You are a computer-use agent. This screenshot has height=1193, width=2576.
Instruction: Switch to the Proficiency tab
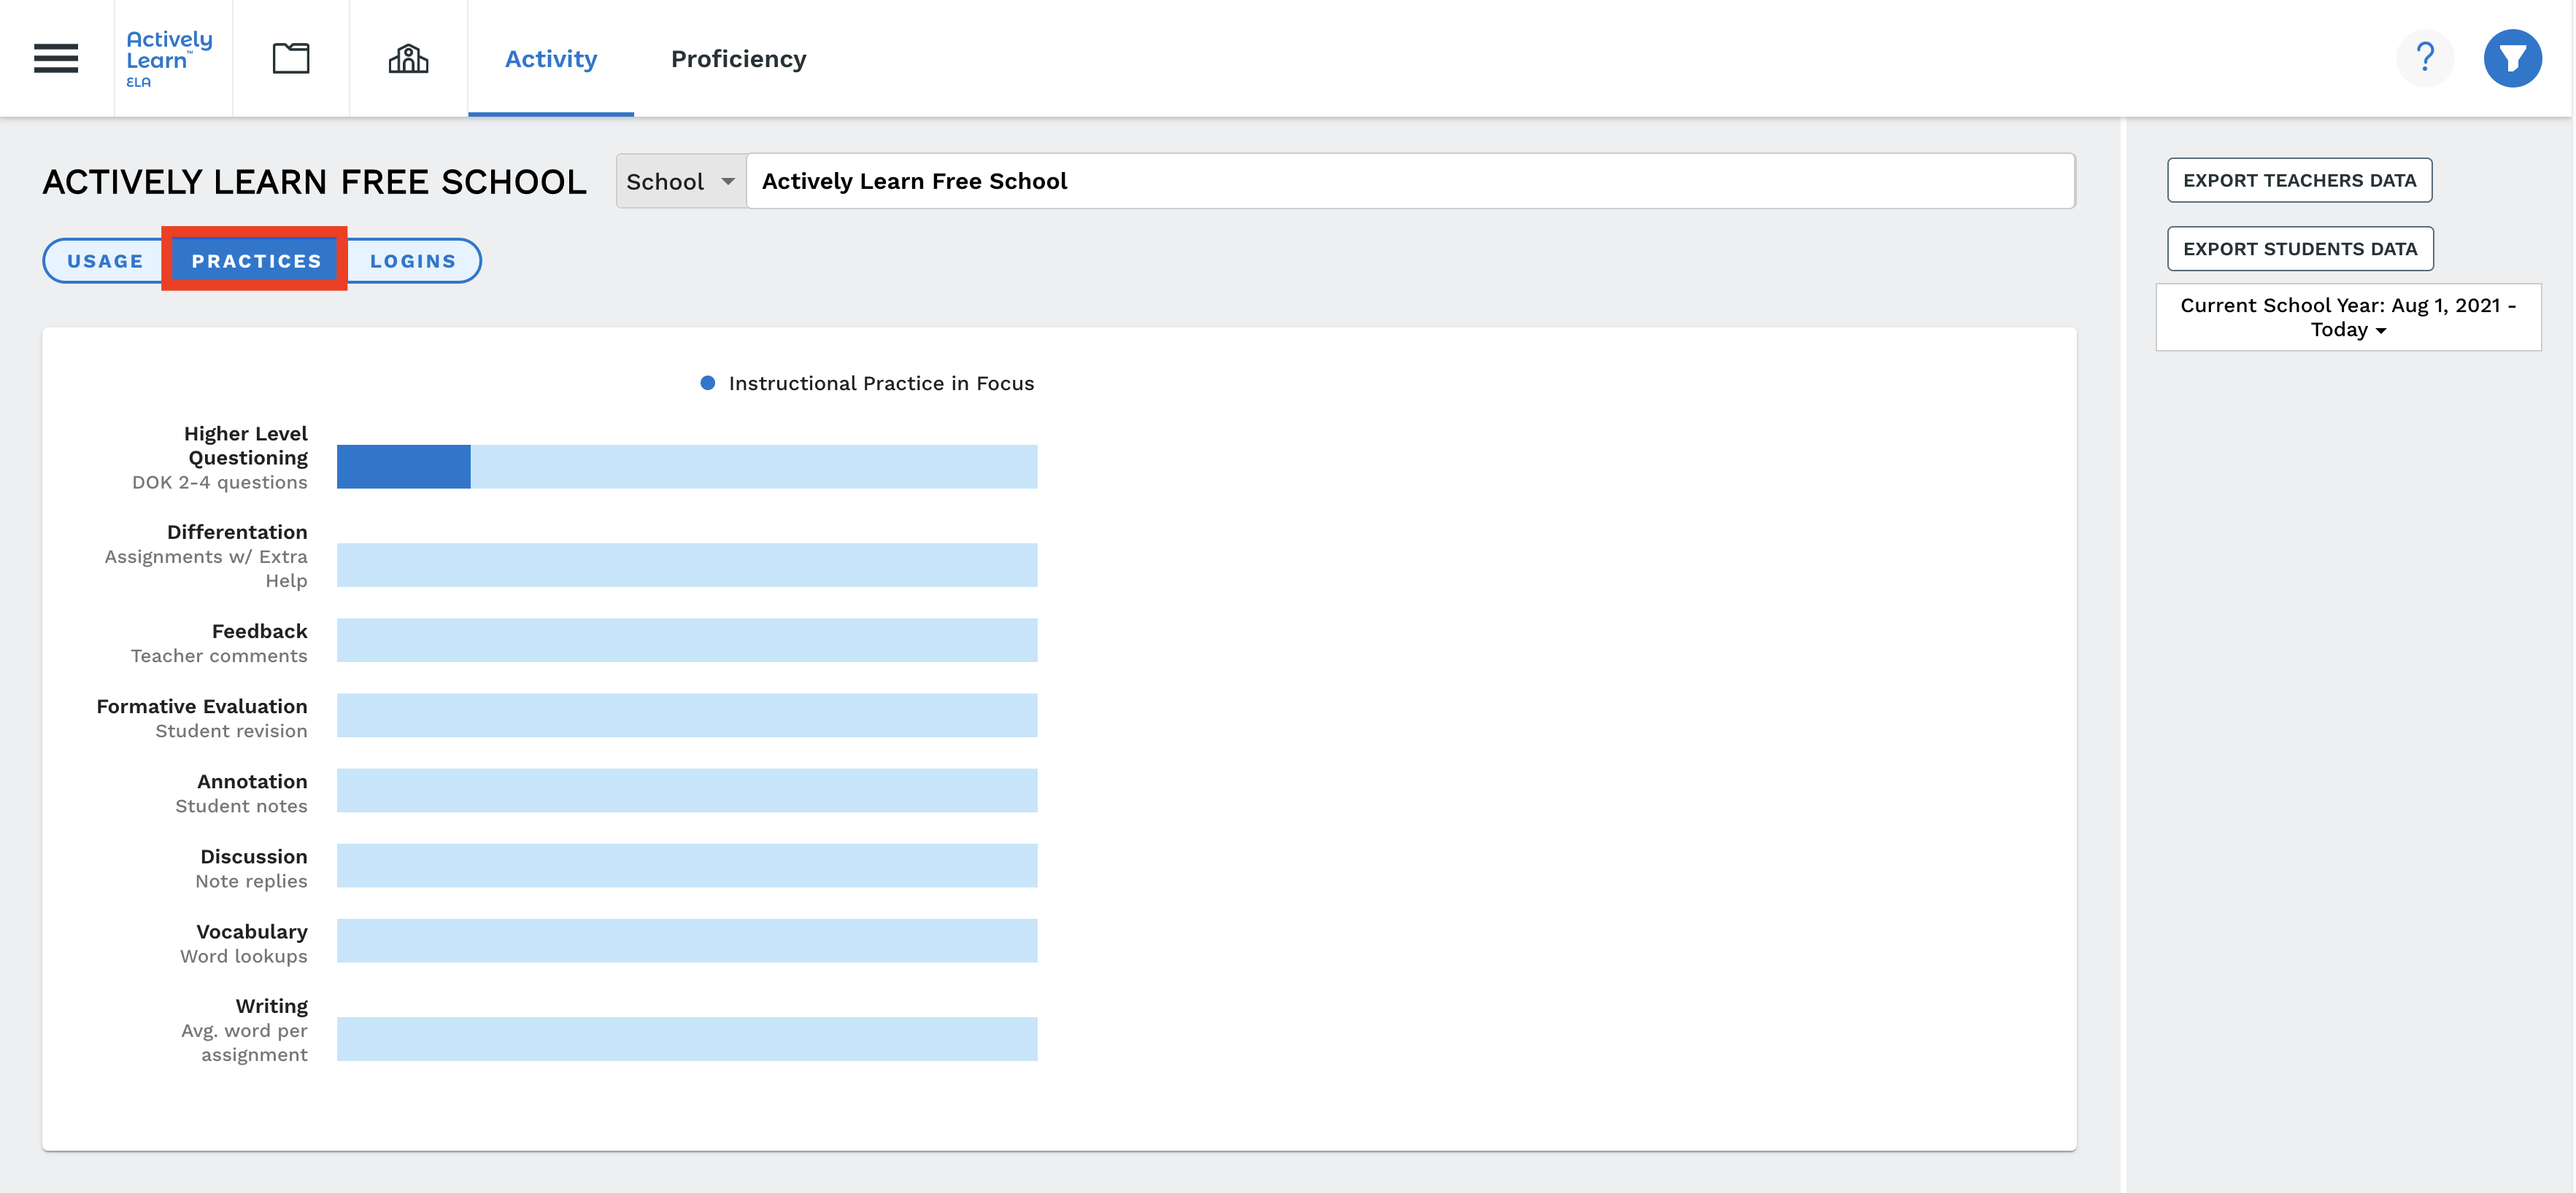point(738,59)
